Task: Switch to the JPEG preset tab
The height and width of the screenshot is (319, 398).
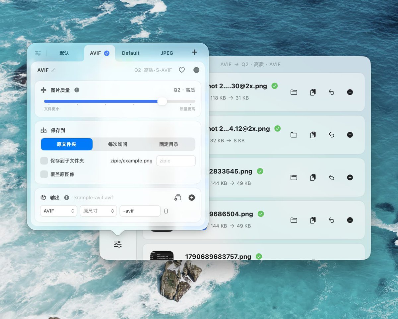Action: [x=167, y=53]
